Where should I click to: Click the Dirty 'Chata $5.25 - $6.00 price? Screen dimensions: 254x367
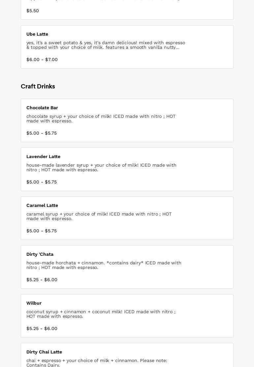(x=42, y=280)
